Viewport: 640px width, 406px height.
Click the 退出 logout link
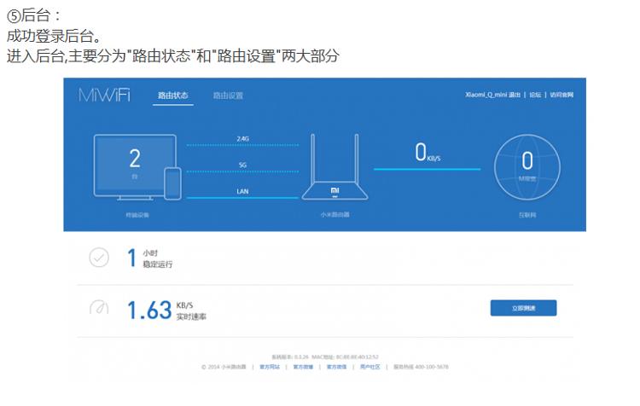point(515,95)
